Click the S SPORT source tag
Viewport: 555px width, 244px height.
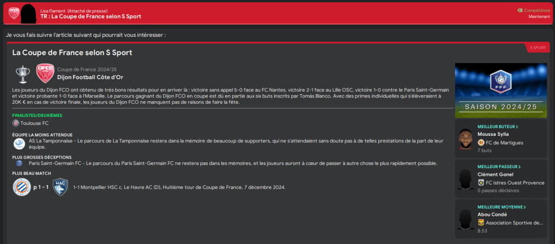pyautogui.click(x=537, y=48)
